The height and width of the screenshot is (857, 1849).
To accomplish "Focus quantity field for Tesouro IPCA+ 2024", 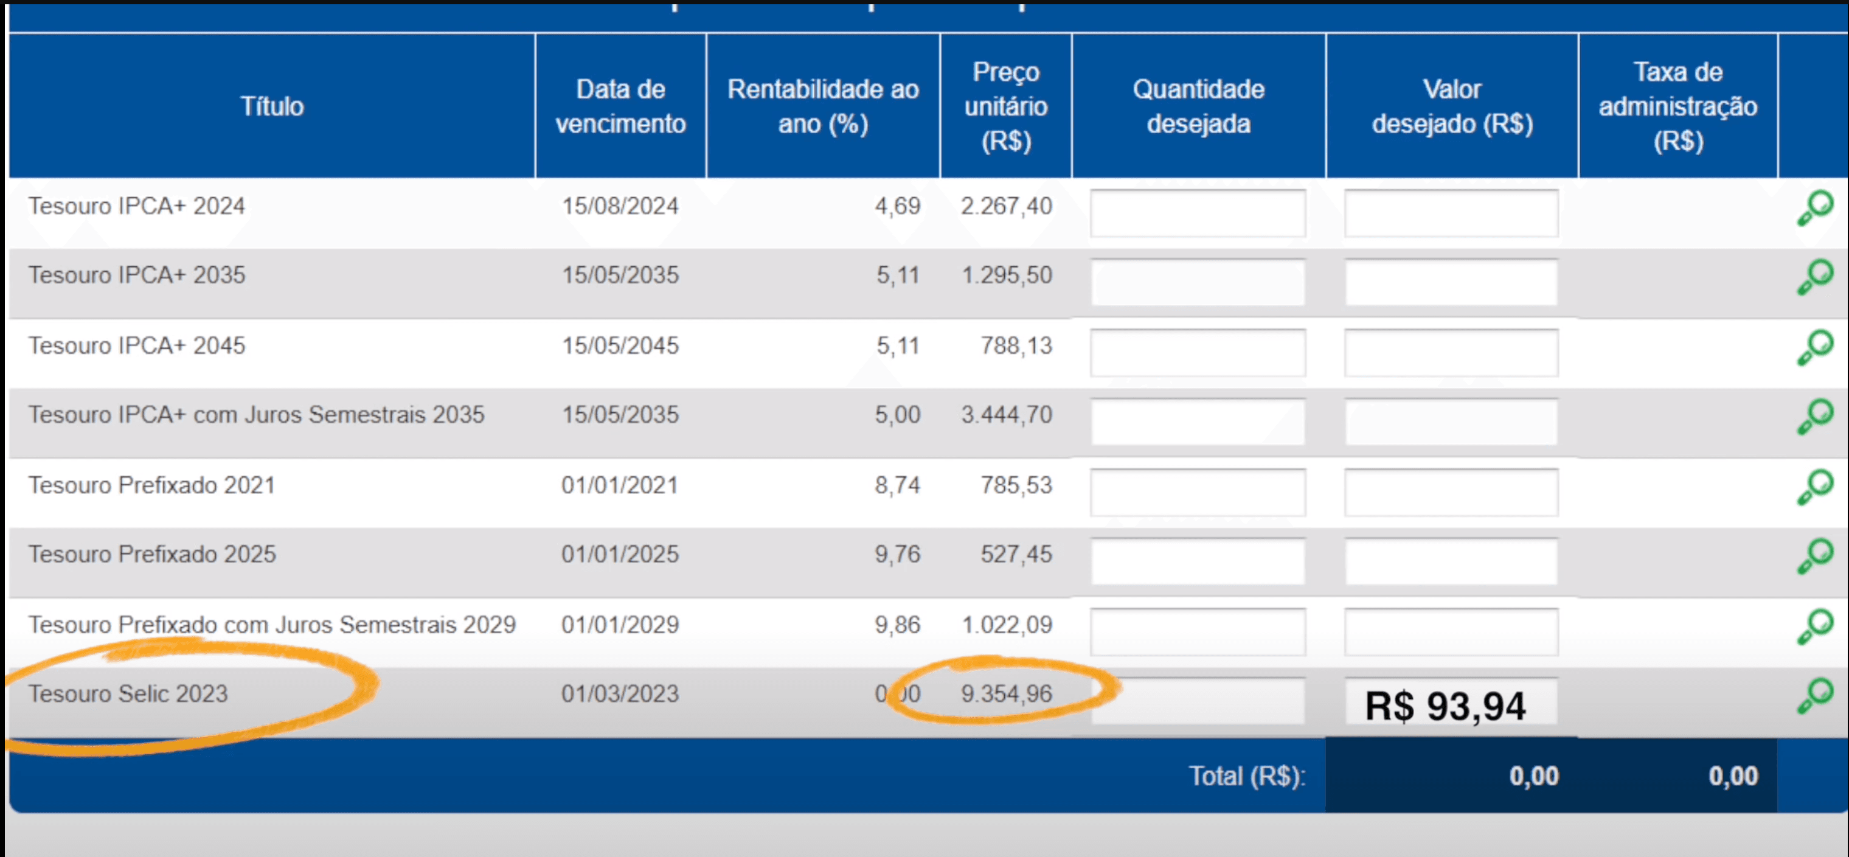I will coord(1197,213).
